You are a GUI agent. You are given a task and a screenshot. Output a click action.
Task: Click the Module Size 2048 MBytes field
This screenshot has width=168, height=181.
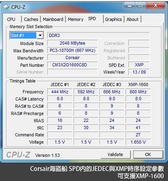pyautogui.click(x=72, y=43)
